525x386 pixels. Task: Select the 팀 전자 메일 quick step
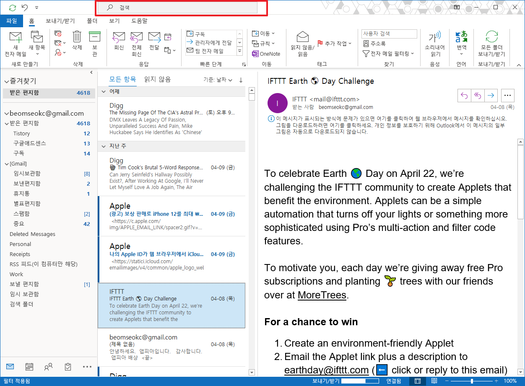[x=211, y=51]
